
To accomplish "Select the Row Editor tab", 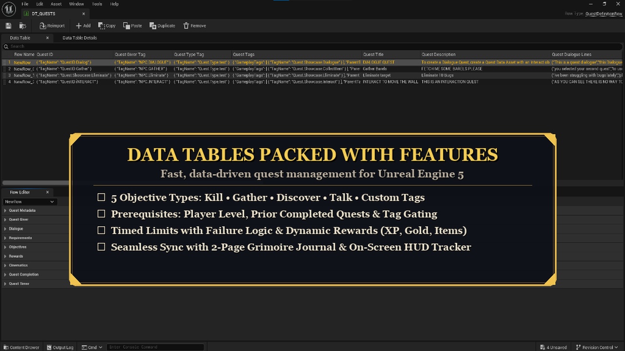I will pos(20,192).
